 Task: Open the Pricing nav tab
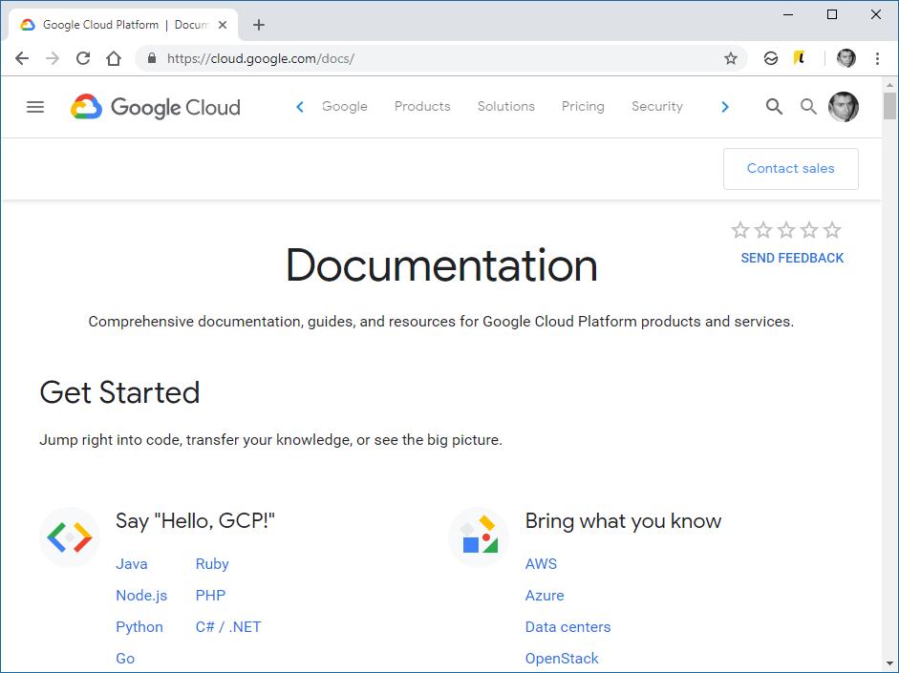[583, 107]
